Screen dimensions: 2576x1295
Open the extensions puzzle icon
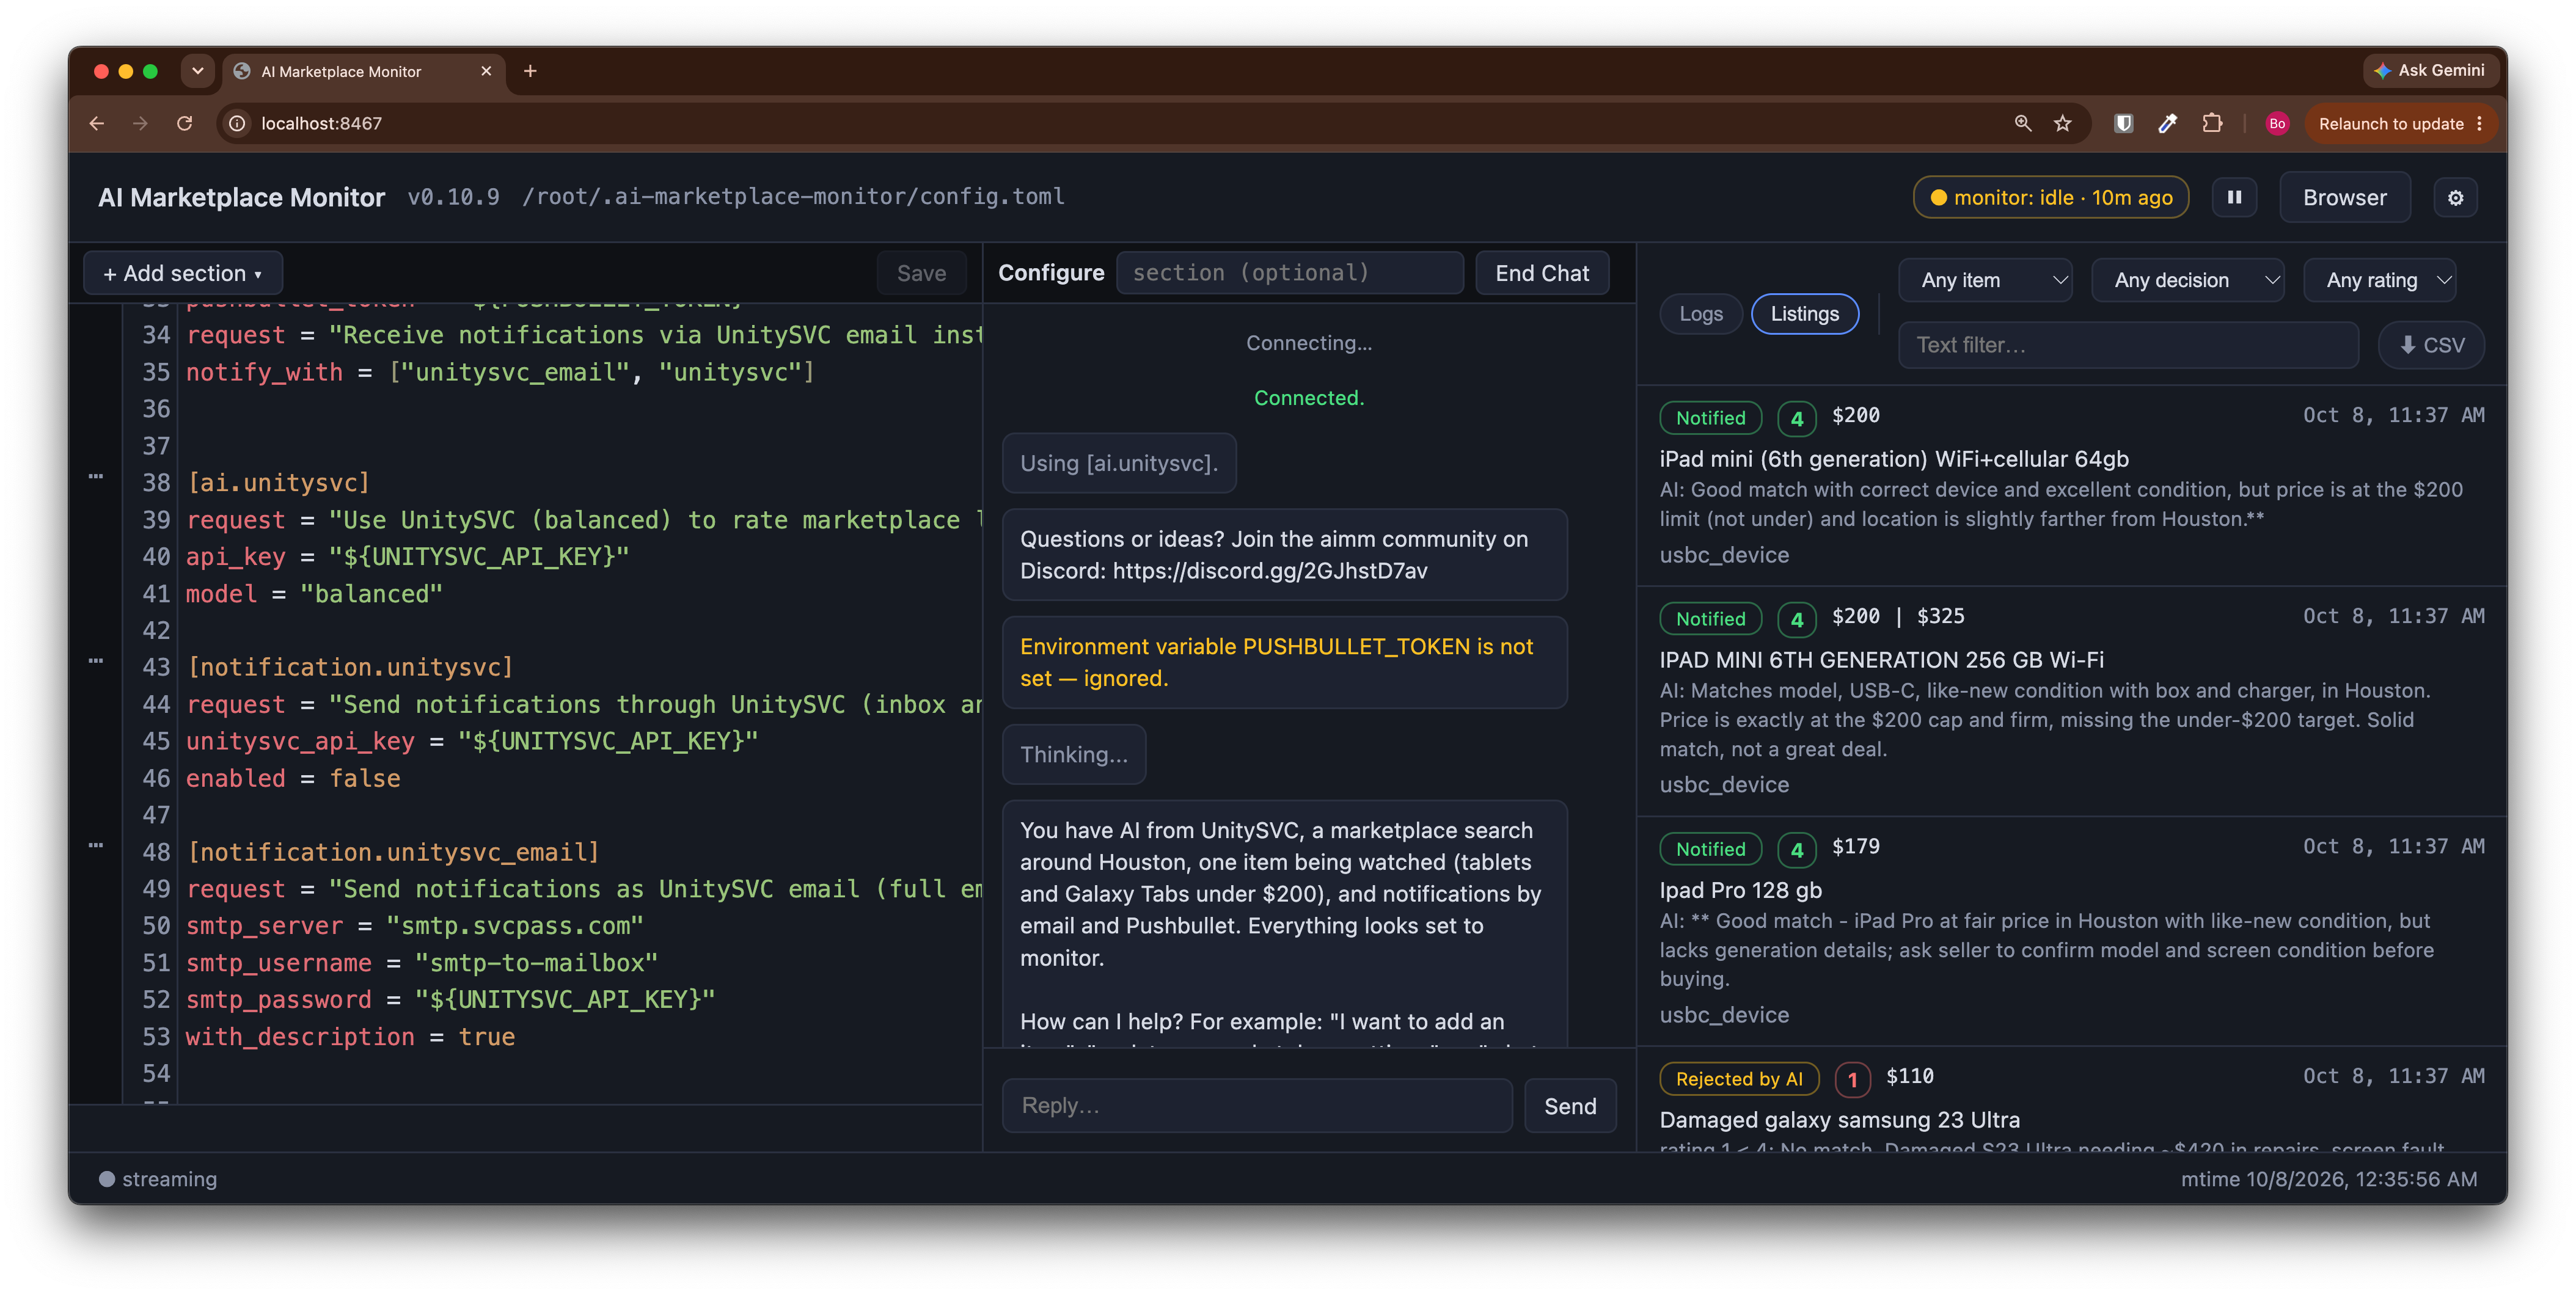pos(2212,123)
